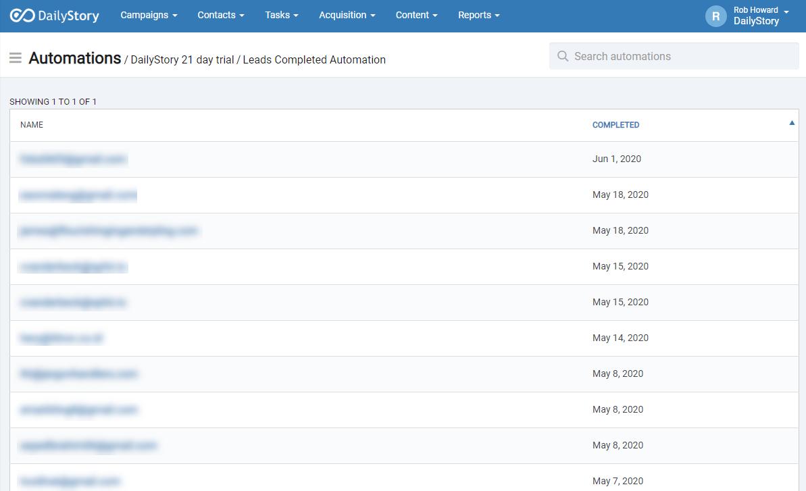Viewport: 806px width, 491px height.
Task: Open the hamburger sidebar menu icon
Action: point(16,58)
